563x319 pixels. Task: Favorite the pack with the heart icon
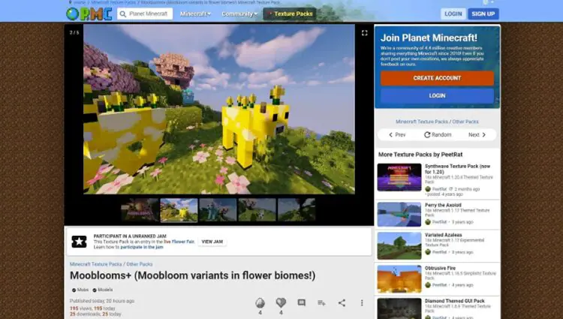281,302
